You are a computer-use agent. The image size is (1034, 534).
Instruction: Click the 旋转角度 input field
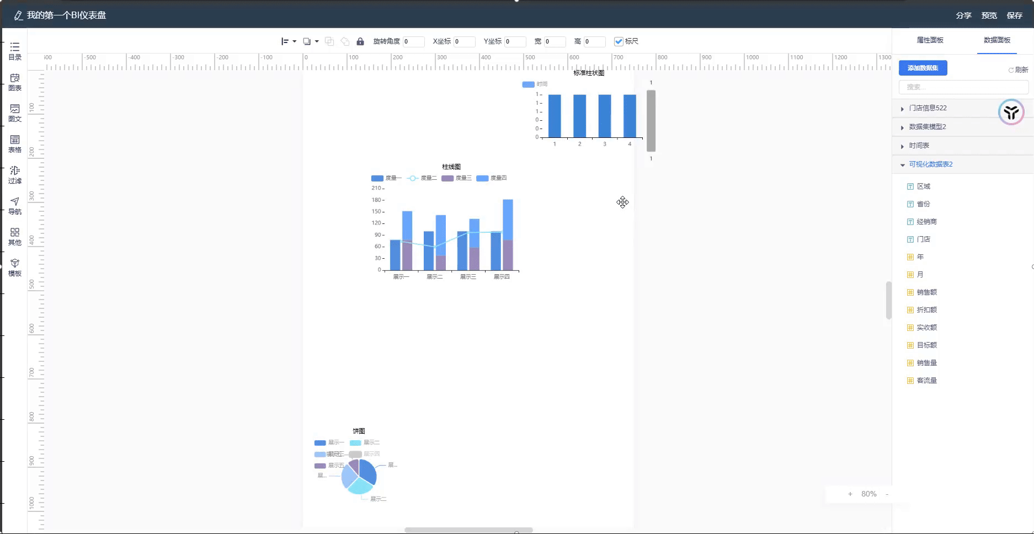(413, 41)
